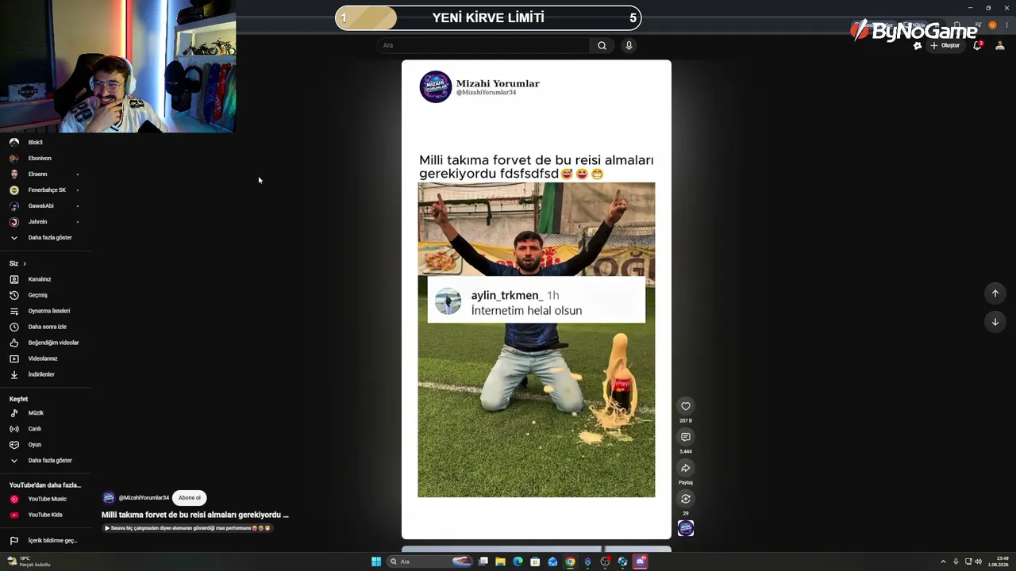Go to the previous Short with up arrow

click(x=995, y=293)
